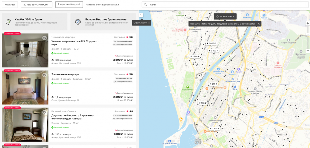This screenshot has height=148, width=310.
Task: Zoom in the map with plus
Action: click(308, 23)
